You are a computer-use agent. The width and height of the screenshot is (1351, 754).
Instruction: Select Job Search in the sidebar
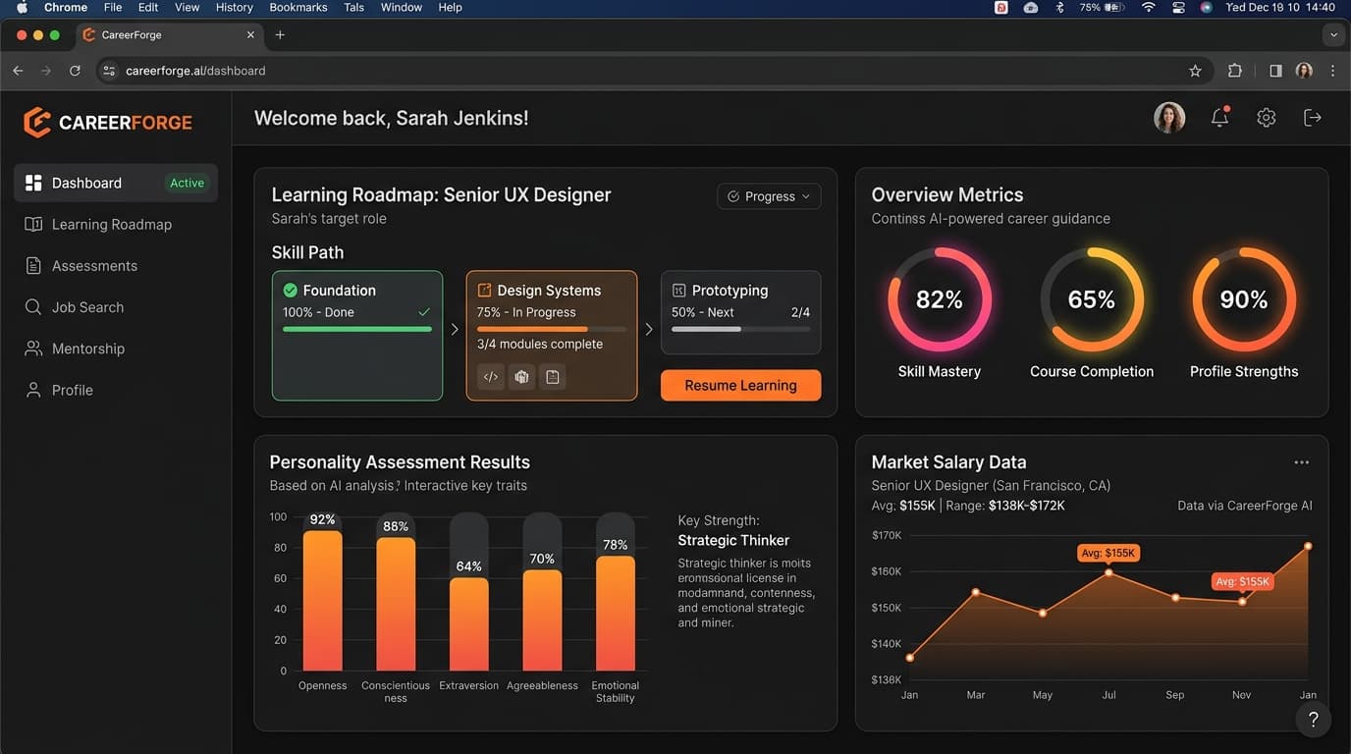(x=75, y=306)
